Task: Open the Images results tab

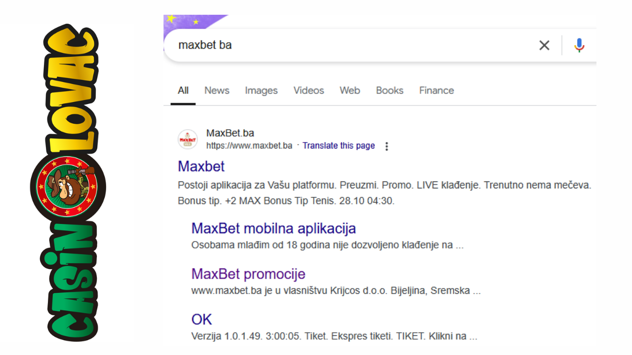Action: [261, 91]
